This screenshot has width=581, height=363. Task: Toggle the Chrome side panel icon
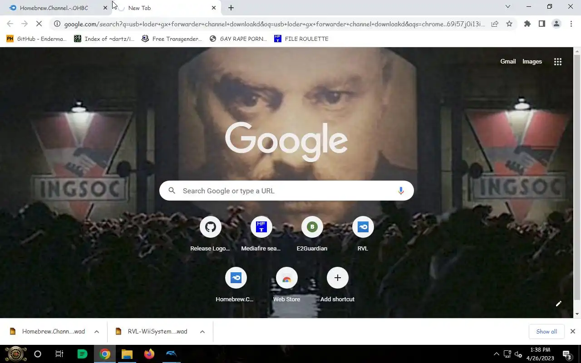[542, 24]
